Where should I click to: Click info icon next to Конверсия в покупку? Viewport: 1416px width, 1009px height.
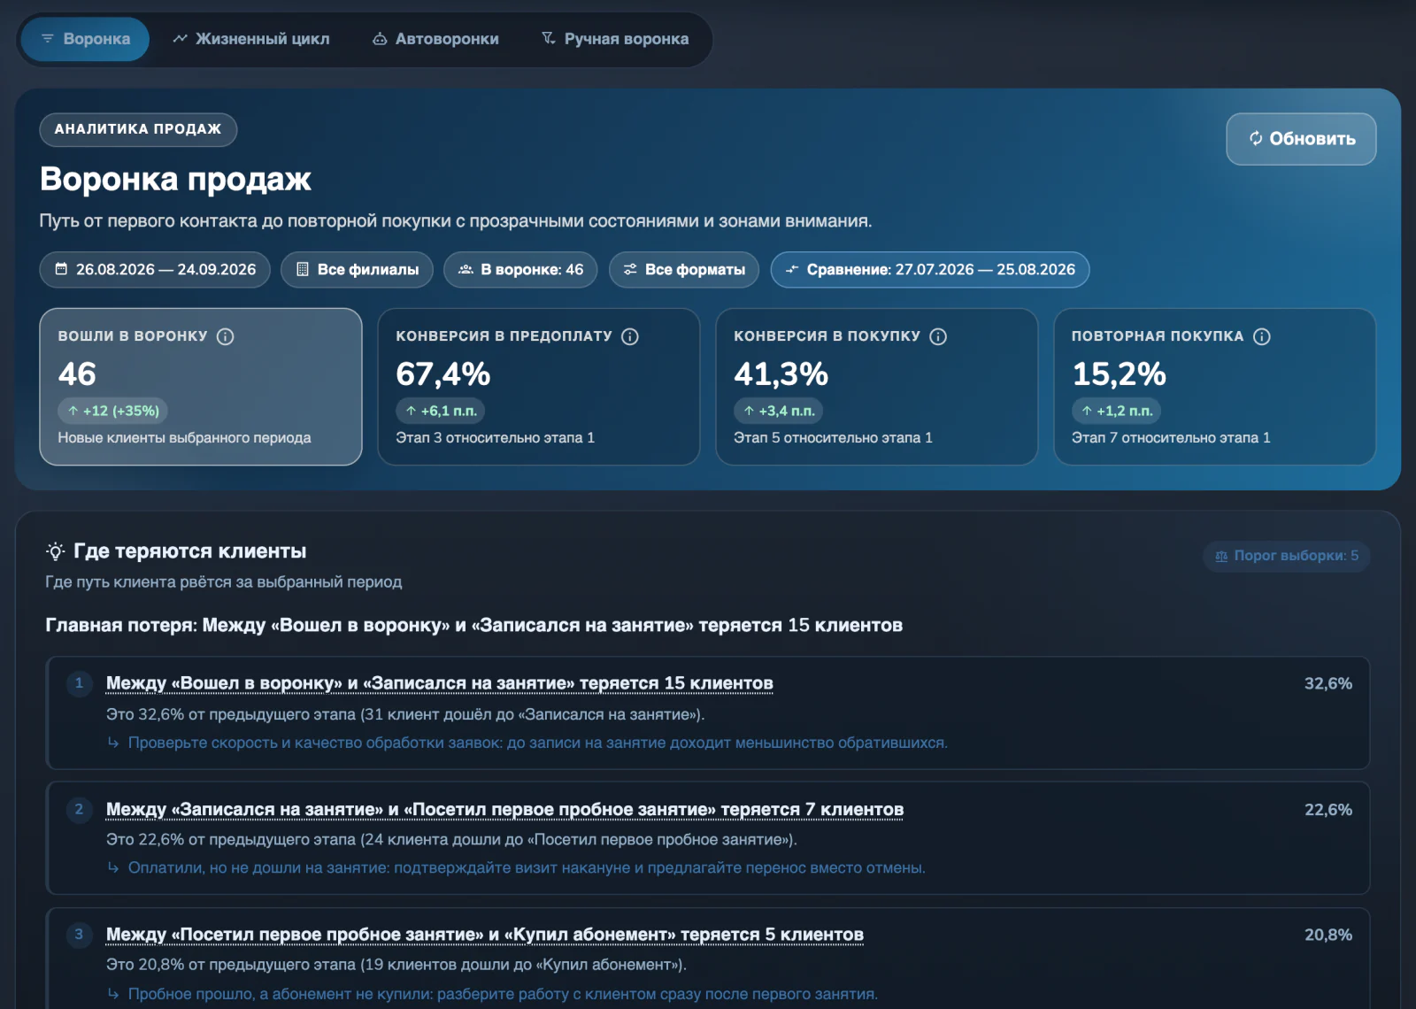click(x=939, y=336)
